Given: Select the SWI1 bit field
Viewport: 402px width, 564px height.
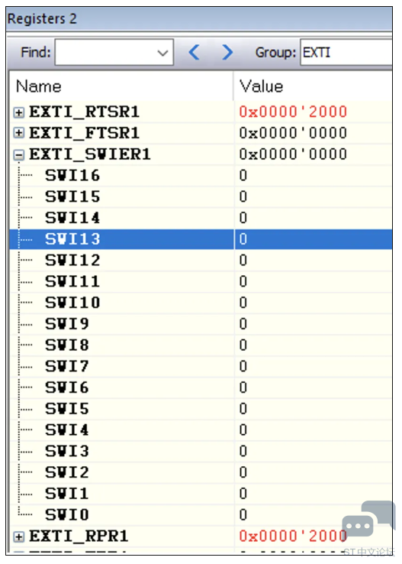Looking at the screenshot, I should (67, 494).
